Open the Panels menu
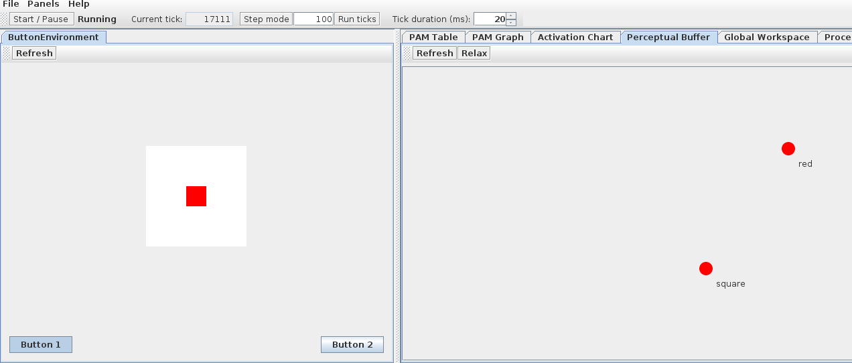 pyautogui.click(x=43, y=4)
